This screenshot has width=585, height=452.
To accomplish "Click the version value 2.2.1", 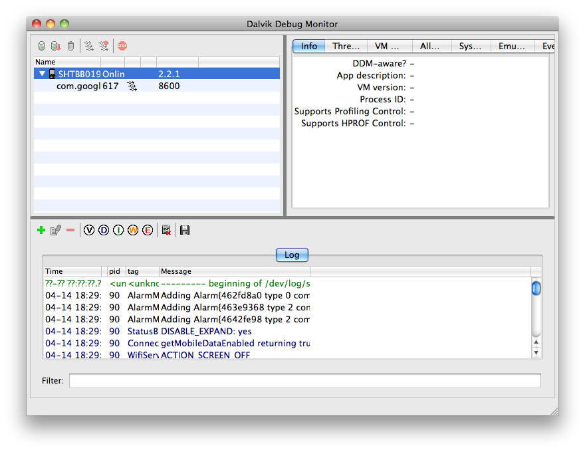I will coord(169,74).
